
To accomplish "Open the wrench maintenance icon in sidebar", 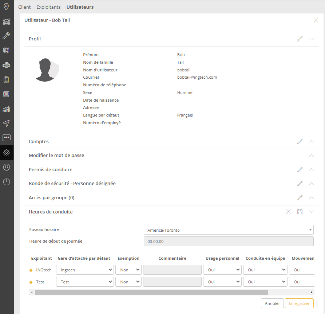I will point(7,36).
